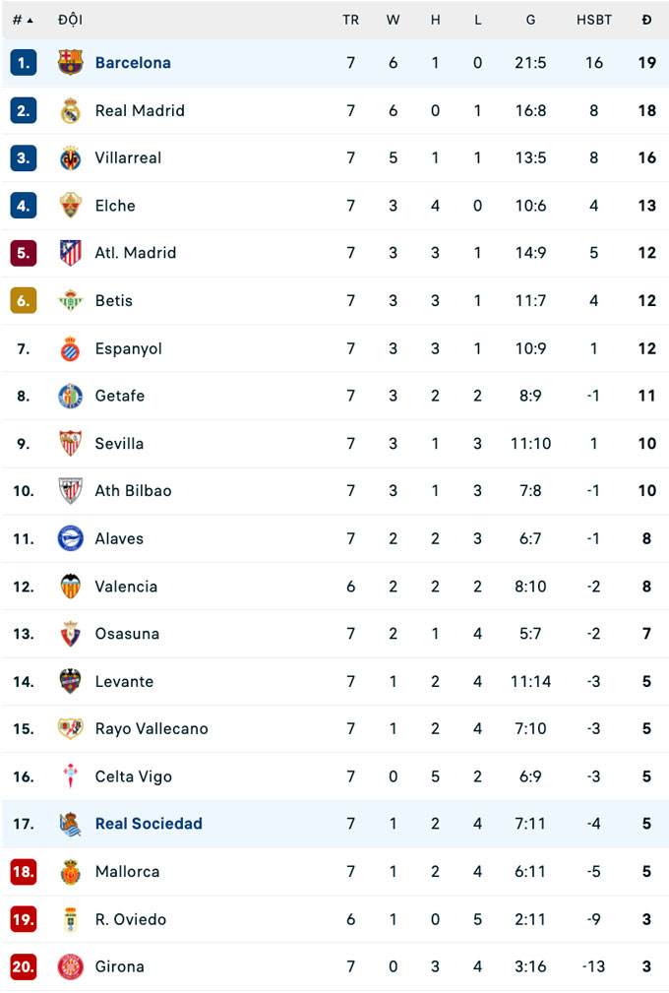Click the Celta Vigo crest icon

pos(70,776)
